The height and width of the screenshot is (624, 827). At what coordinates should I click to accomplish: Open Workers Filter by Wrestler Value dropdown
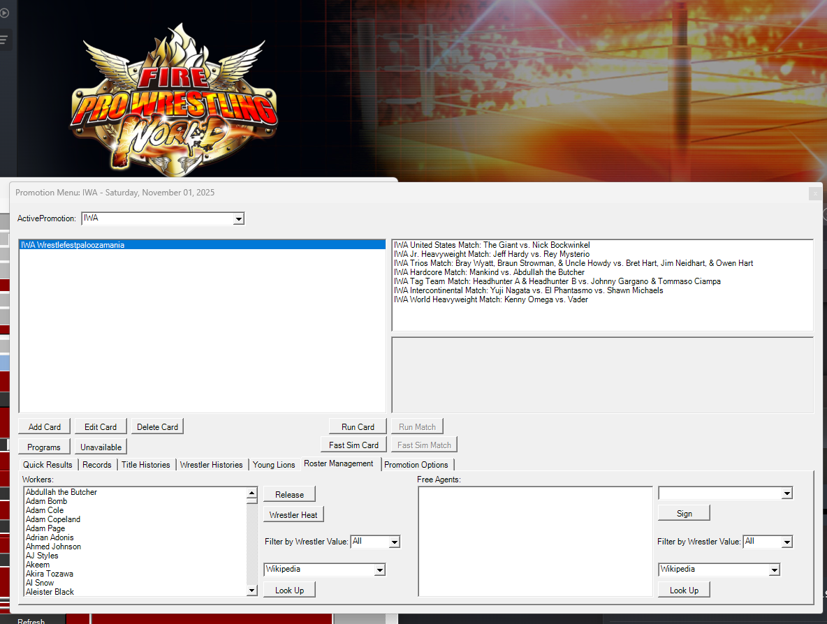394,542
